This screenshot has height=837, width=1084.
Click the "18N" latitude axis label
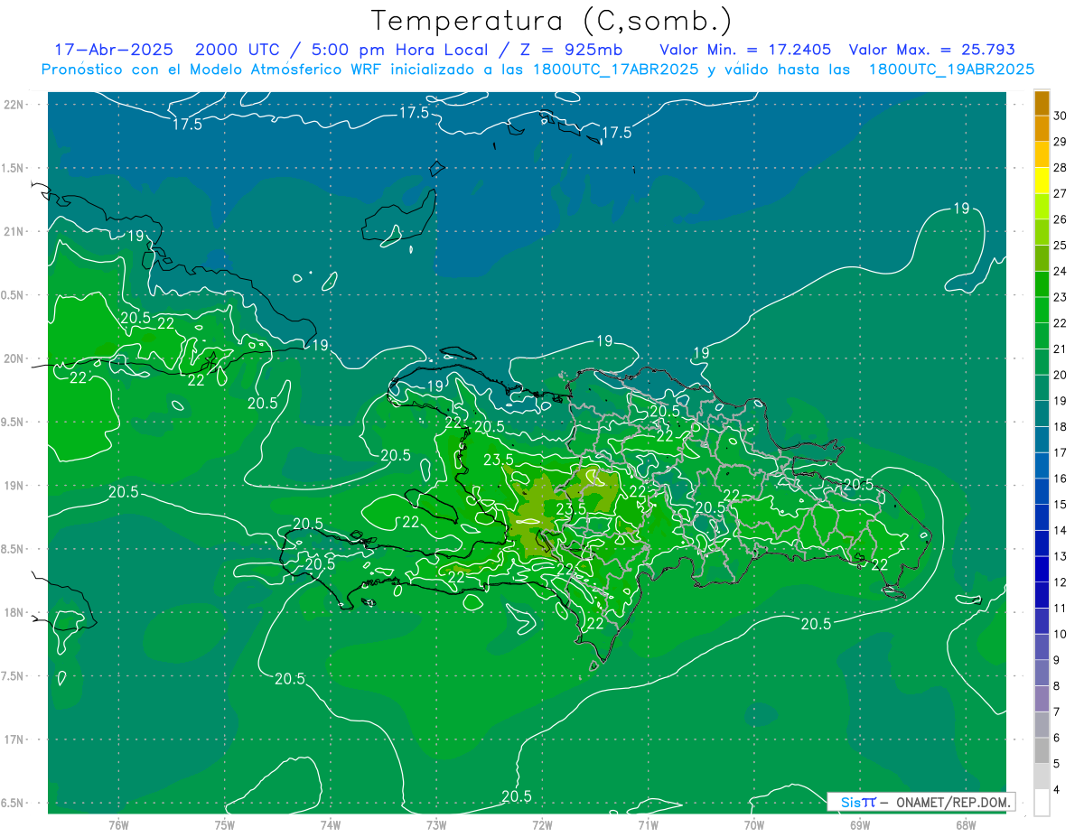[x=13, y=612]
